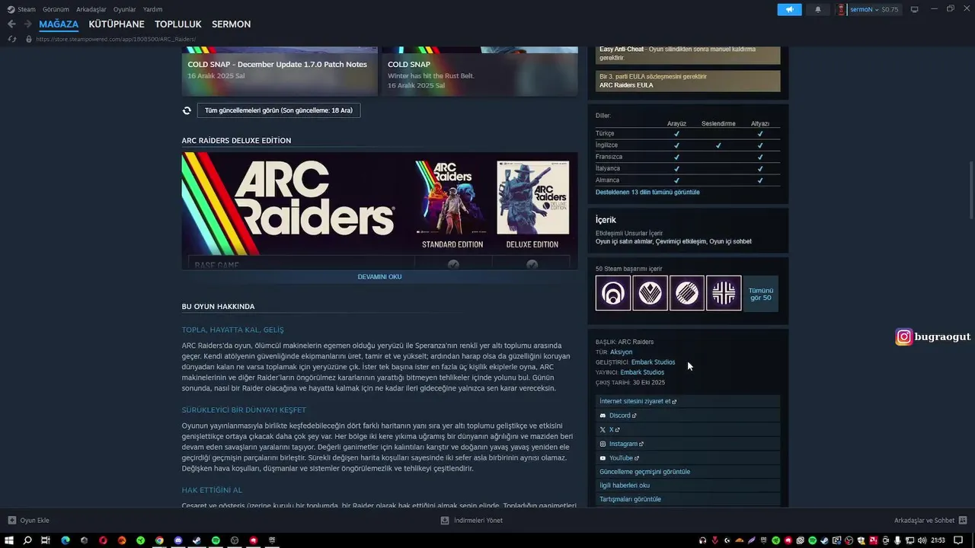Image resolution: width=975 pixels, height=548 pixels.
Task: Click the Discord icon in links list
Action: (x=603, y=416)
